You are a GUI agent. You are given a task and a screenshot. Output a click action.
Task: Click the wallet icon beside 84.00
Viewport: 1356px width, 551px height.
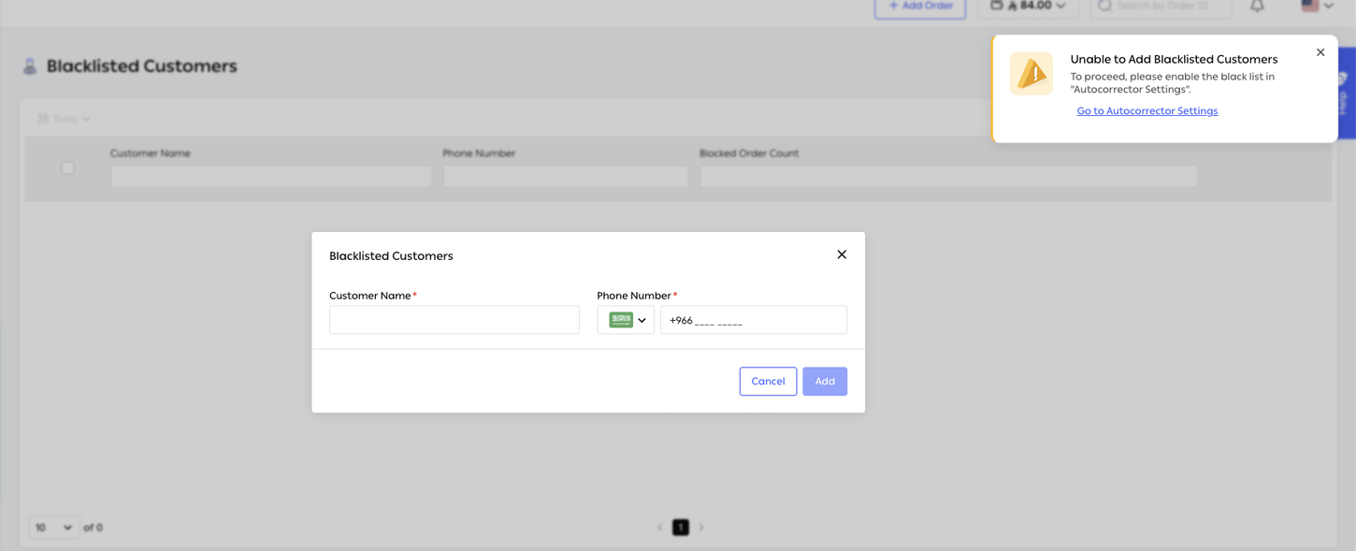click(x=997, y=6)
